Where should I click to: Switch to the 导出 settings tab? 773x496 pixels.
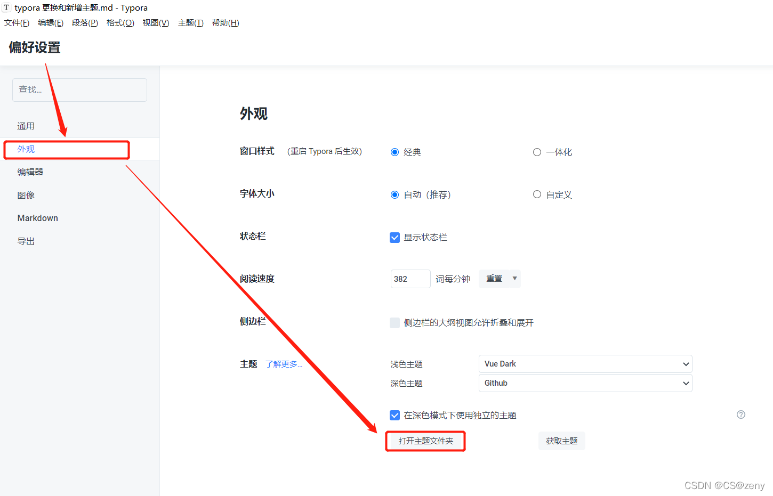tap(26, 241)
